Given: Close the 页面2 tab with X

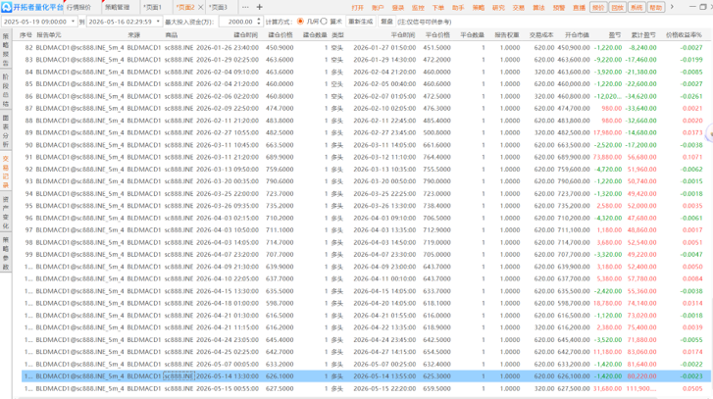Looking at the screenshot, I should coord(200,7).
